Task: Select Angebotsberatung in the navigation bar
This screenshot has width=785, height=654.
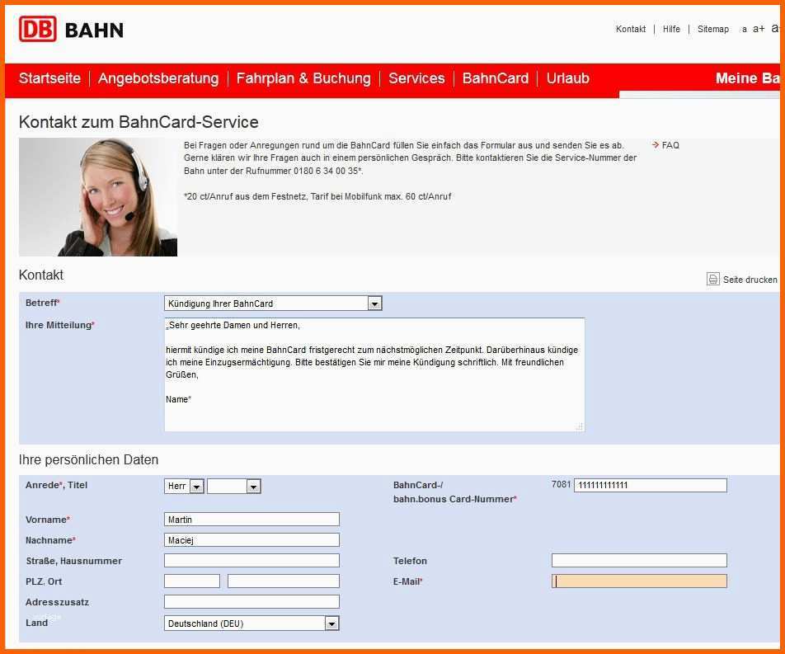Action: [158, 78]
